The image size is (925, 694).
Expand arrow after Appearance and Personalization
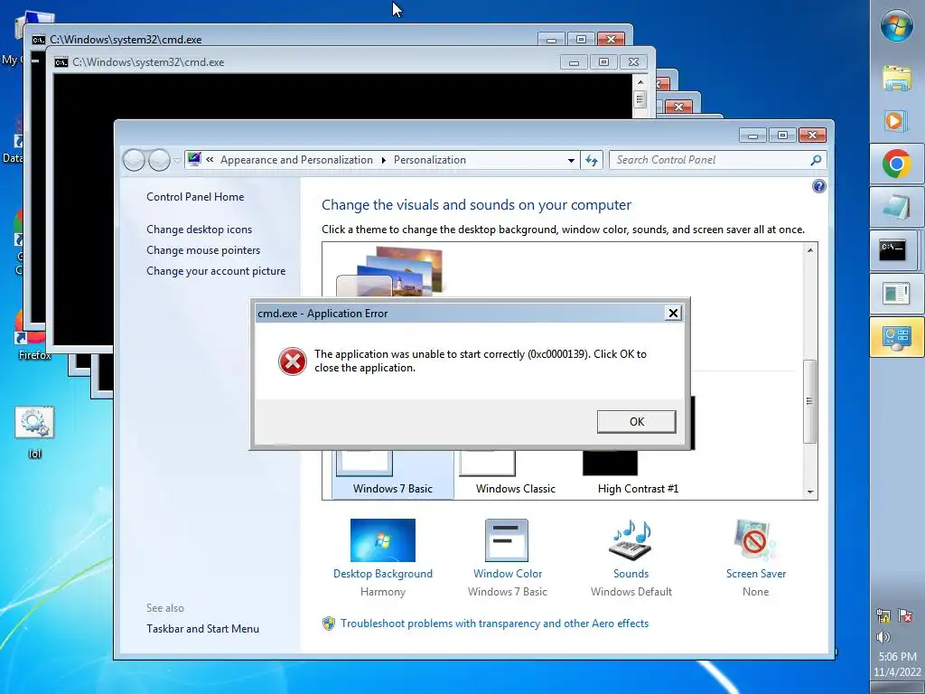pyautogui.click(x=383, y=161)
